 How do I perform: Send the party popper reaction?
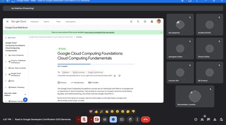point(101,111)
